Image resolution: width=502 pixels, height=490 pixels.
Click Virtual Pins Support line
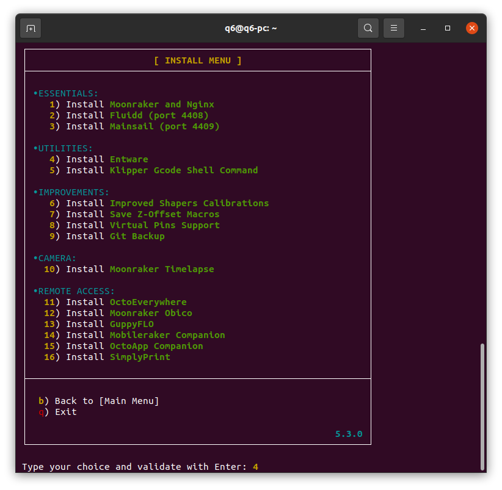coord(134,225)
